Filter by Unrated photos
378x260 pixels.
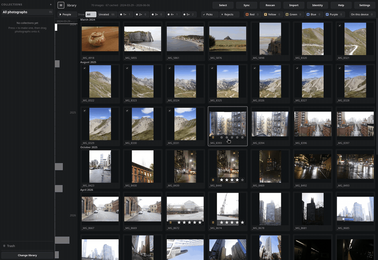click(107, 15)
